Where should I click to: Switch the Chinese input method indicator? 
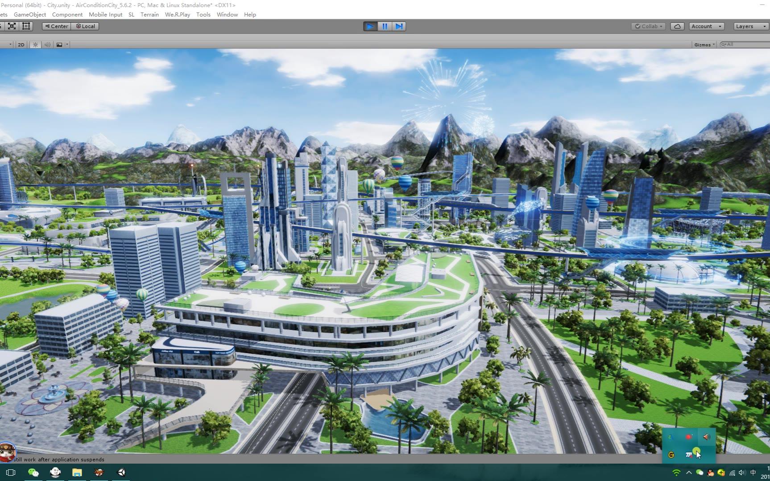(x=753, y=473)
